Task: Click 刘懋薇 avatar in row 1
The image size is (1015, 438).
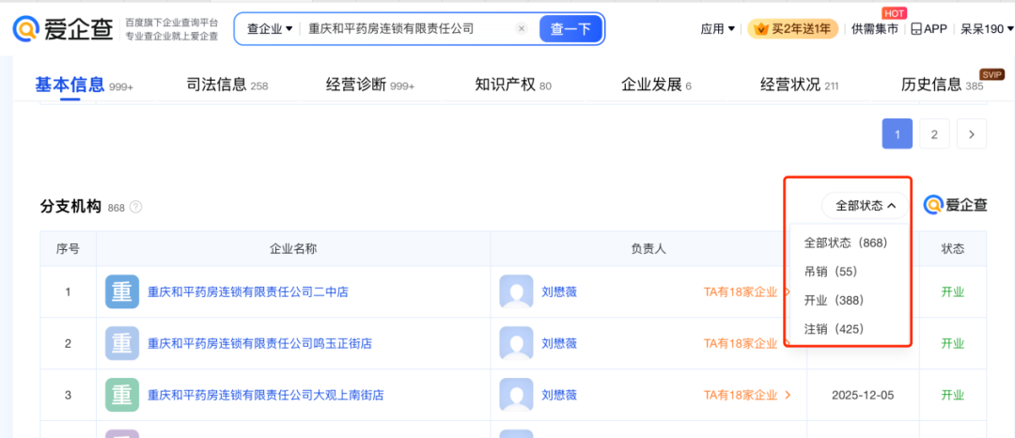Action: point(517,291)
